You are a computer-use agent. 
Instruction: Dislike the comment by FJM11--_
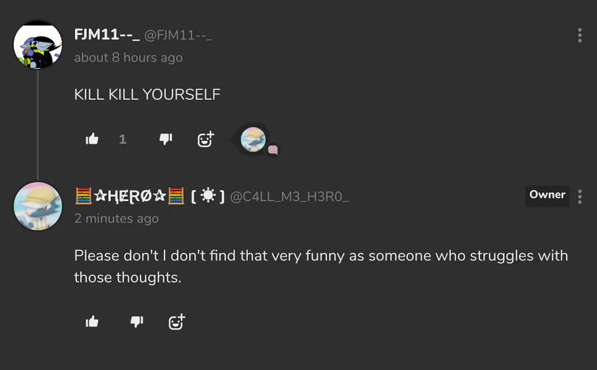pyautogui.click(x=166, y=139)
